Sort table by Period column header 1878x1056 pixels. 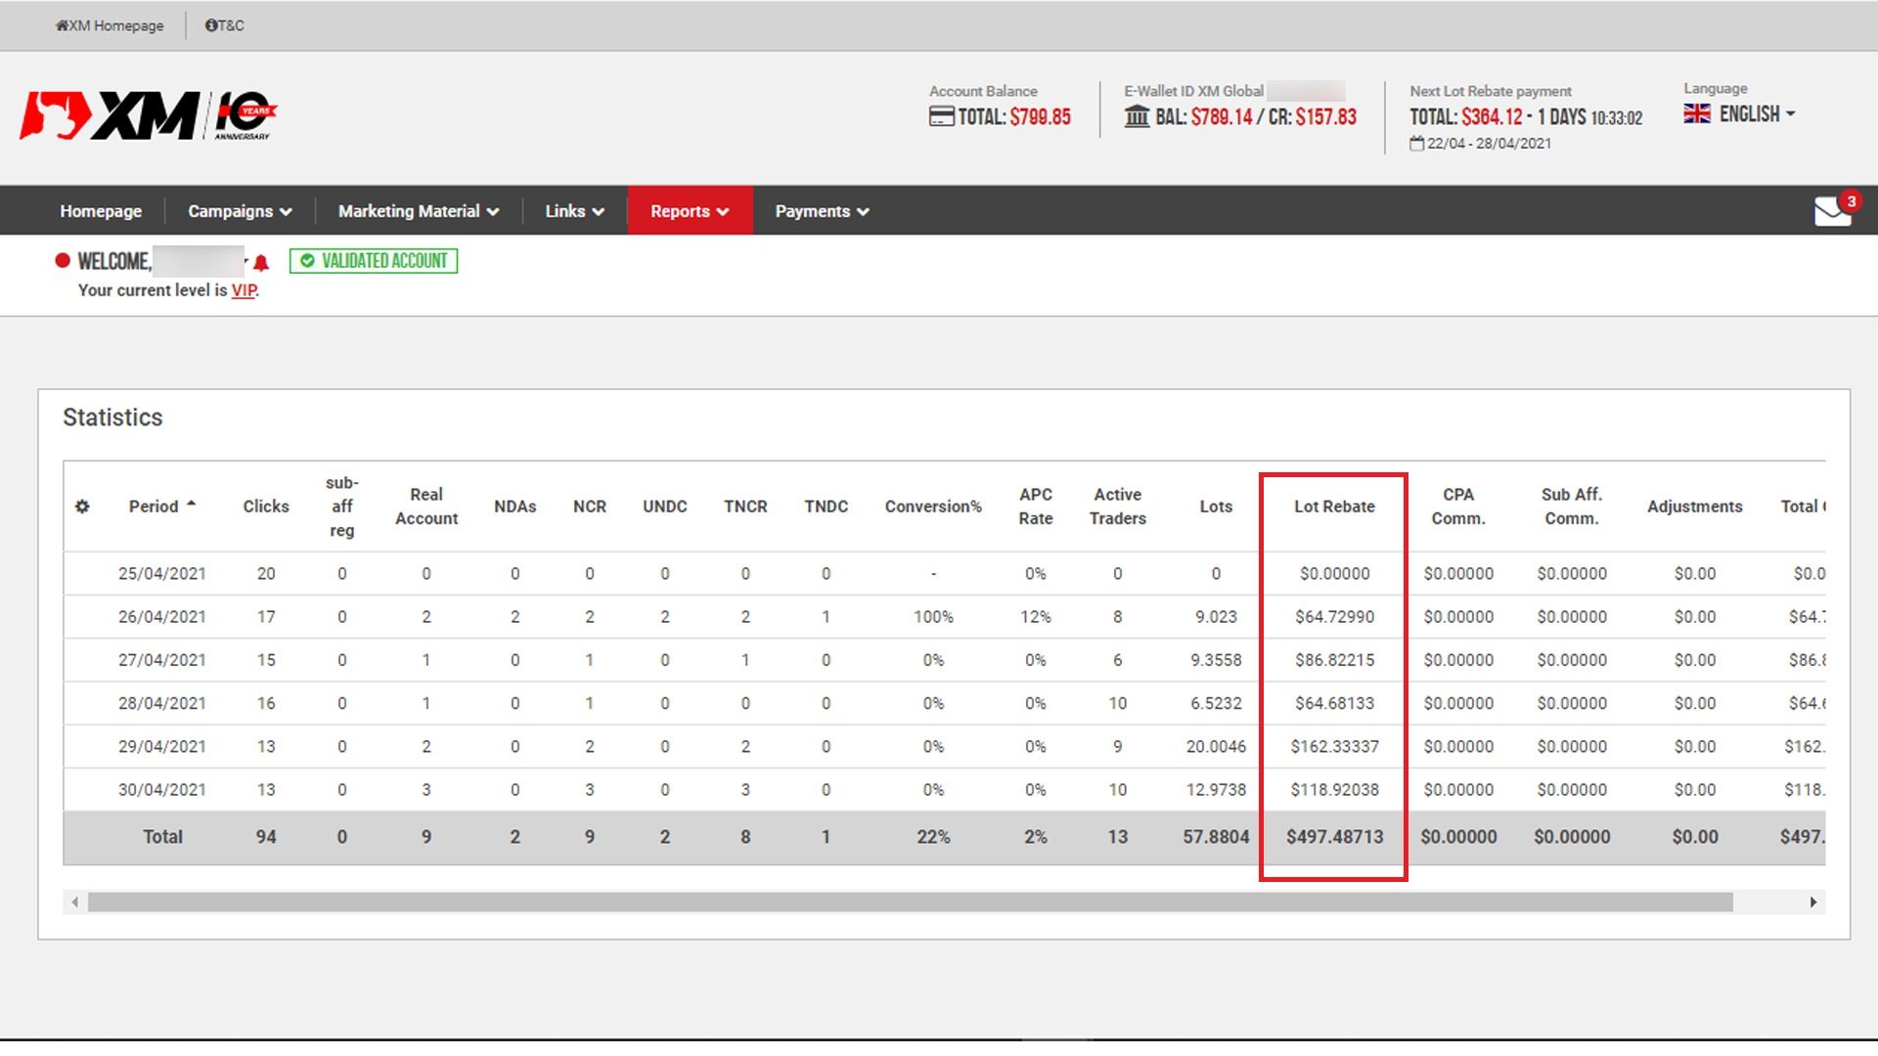(x=154, y=506)
